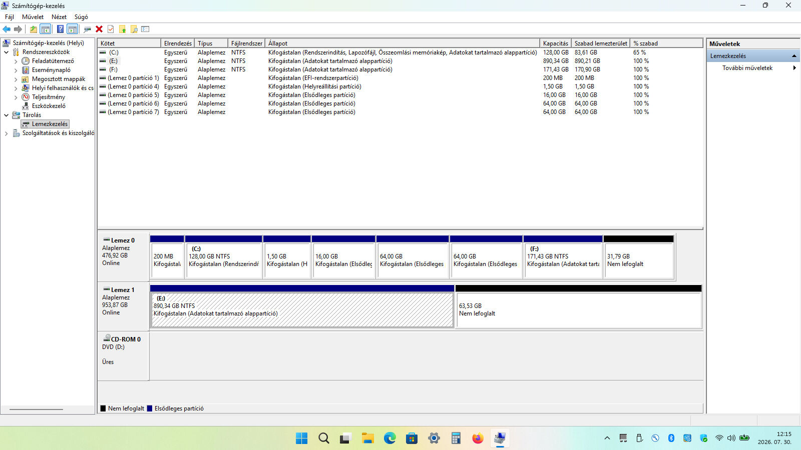This screenshot has height=450, width=801.
Task: Select the (C:) volume row in list
Action: 400,52
